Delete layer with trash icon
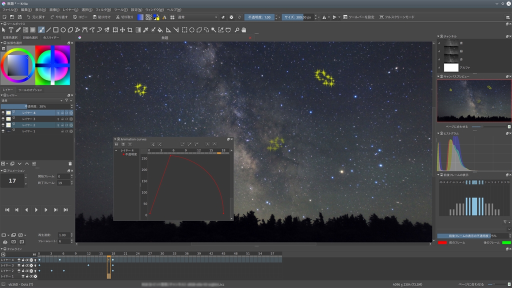This screenshot has width=512, height=288. point(70,163)
